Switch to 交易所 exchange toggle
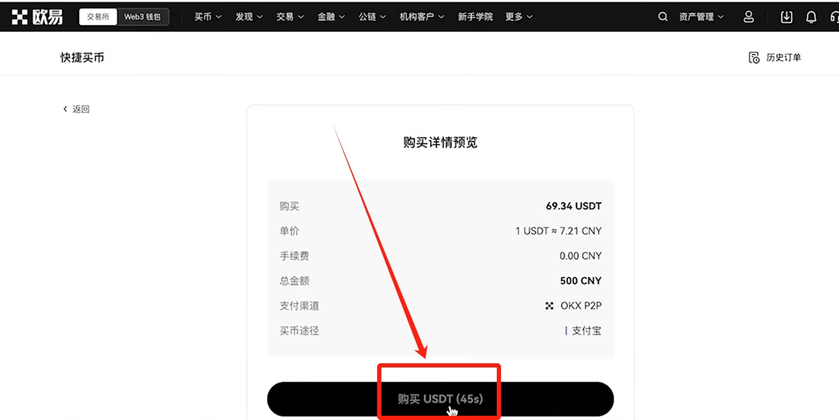 [x=98, y=17]
